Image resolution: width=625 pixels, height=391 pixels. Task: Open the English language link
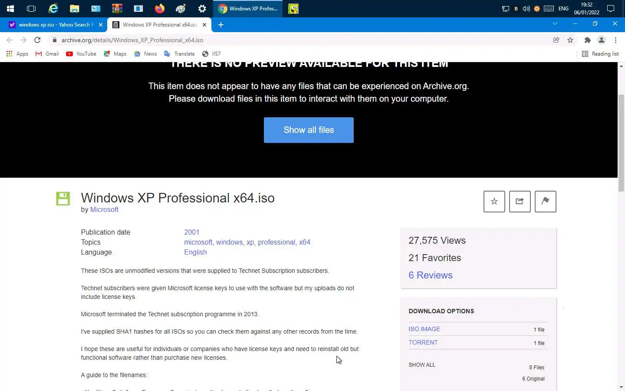195,252
